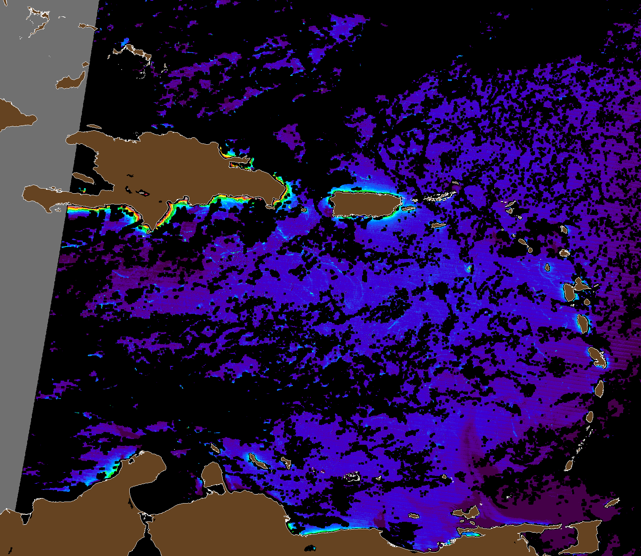The width and height of the screenshot is (641, 556).
Task: Click the Puerto Rico island landmass
Action: point(365,204)
